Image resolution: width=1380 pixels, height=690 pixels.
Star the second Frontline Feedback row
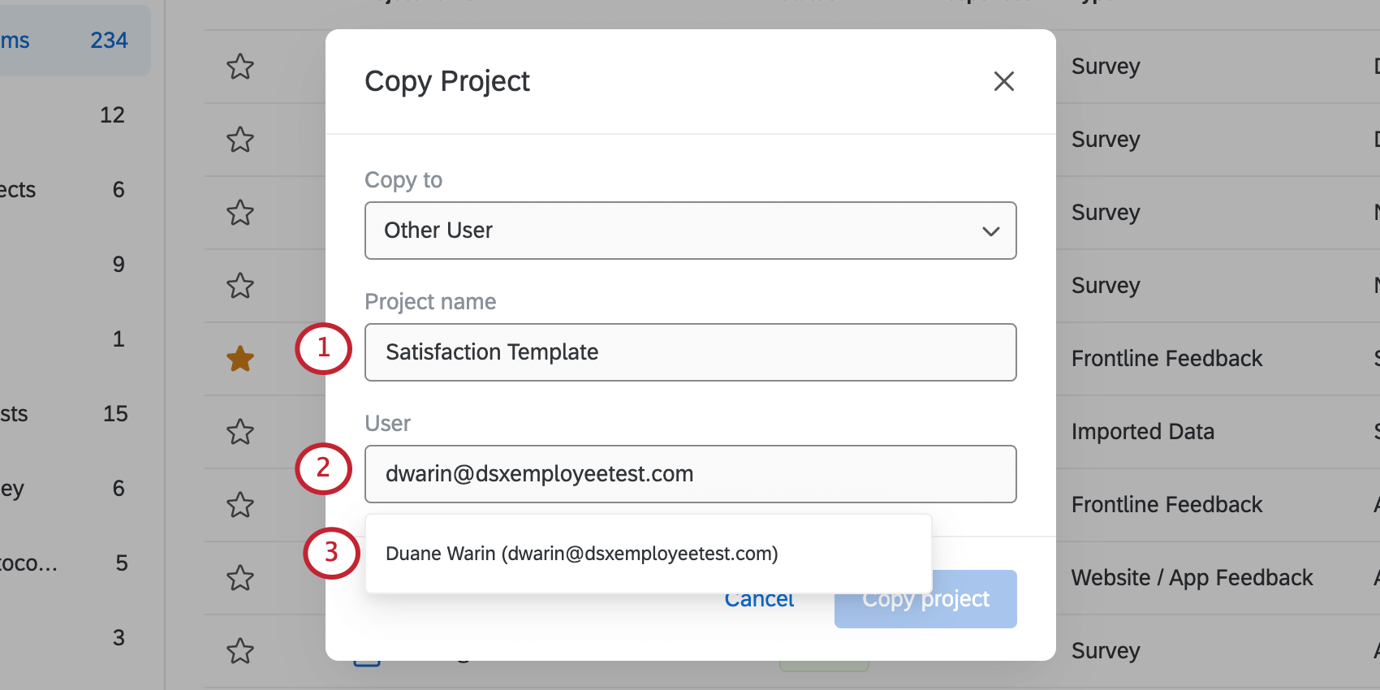coord(240,505)
